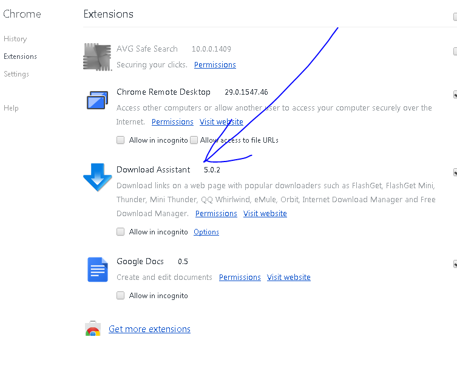Toggle enabled checkbox for Chrome Remote Desktop

tap(455, 95)
